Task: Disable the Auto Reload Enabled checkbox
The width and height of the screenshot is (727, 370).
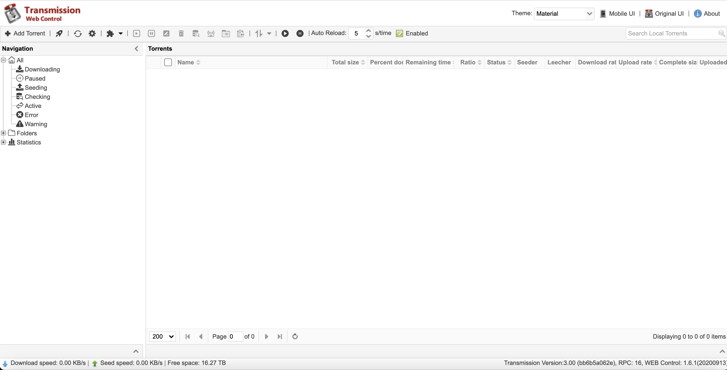Action: coord(399,34)
